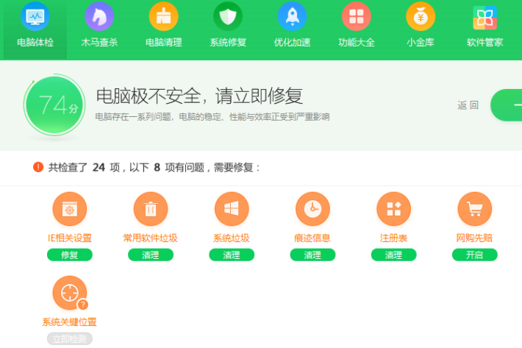
Task: Open the 木马查杀 trojan scan icon
Action: point(99,16)
